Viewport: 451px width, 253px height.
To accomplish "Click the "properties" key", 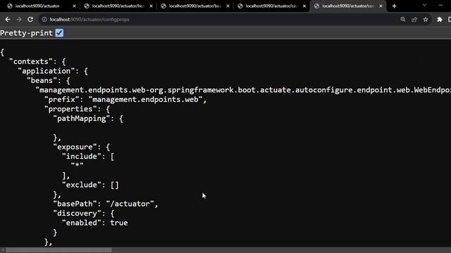I will 70,109.
